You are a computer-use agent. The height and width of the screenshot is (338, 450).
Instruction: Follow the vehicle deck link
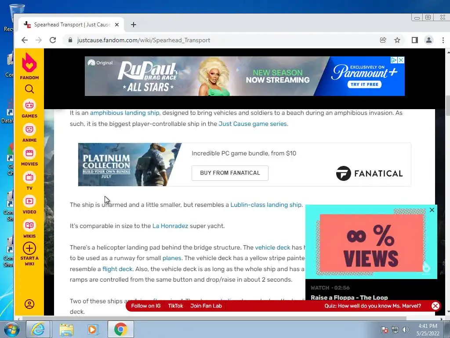(x=272, y=247)
